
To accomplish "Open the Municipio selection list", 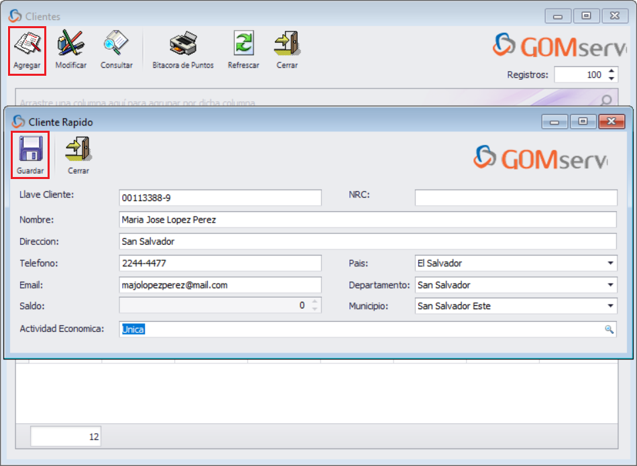I will [611, 306].
